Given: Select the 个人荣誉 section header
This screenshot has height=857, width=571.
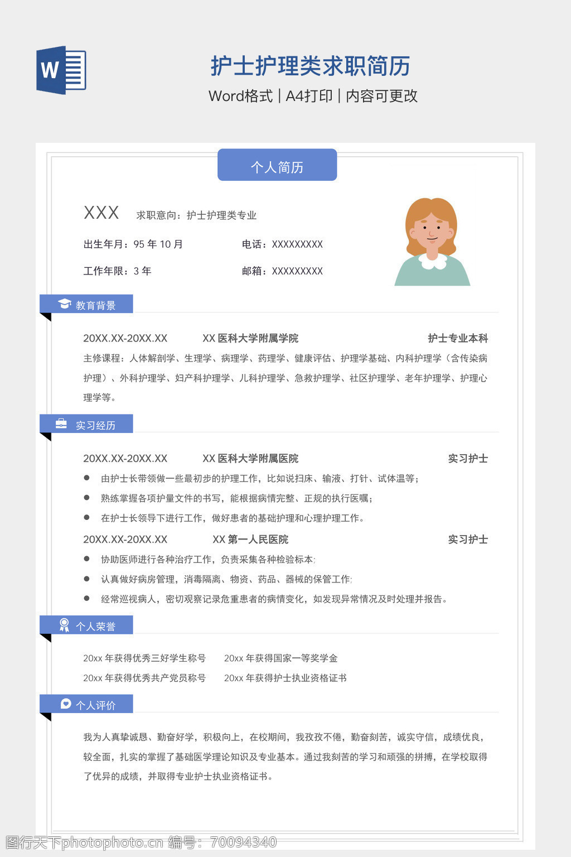Looking at the screenshot, I should [95, 626].
